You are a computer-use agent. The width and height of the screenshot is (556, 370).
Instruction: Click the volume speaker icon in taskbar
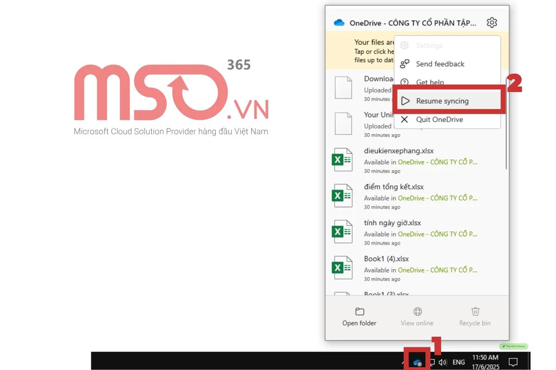tap(442, 363)
